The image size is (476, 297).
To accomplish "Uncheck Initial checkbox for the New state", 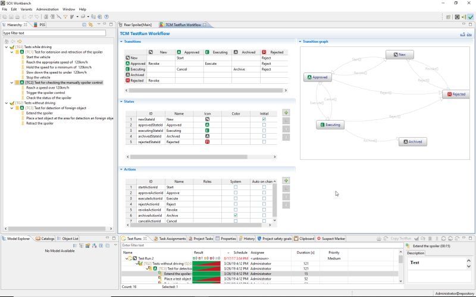I will [x=264, y=119].
